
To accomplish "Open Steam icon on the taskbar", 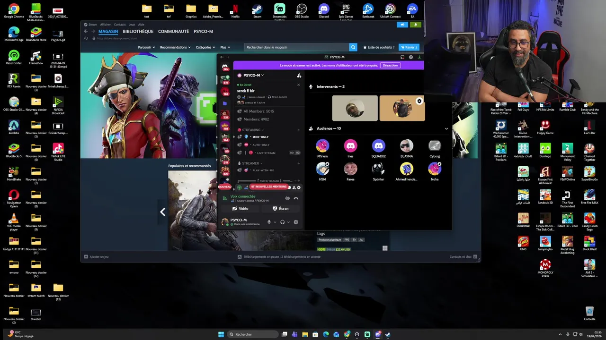I will (x=388, y=334).
